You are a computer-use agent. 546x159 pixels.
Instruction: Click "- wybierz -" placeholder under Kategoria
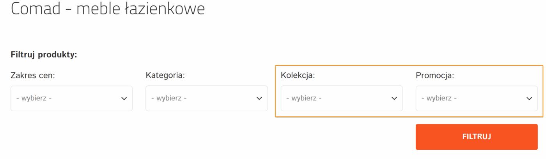(x=169, y=99)
